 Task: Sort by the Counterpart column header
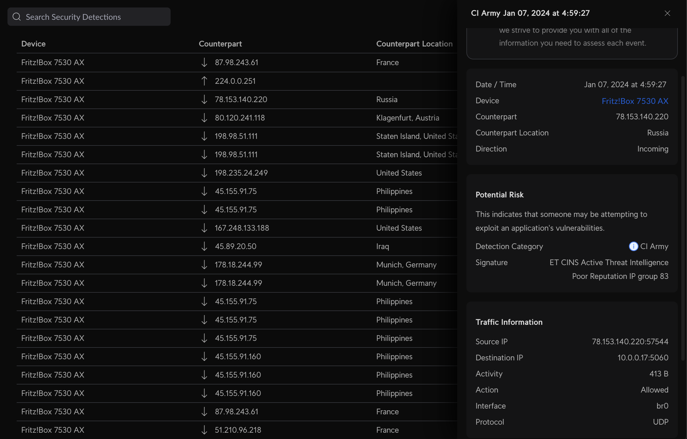[220, 44]
